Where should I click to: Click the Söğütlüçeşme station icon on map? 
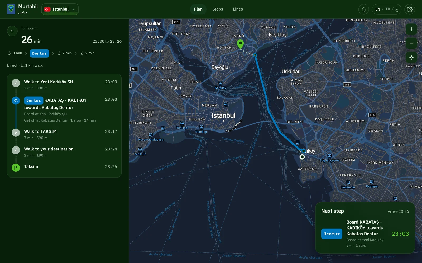pyautogui.click(x=329, y=156)
